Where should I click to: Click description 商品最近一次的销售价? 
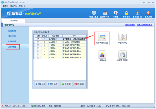point(74,42)
